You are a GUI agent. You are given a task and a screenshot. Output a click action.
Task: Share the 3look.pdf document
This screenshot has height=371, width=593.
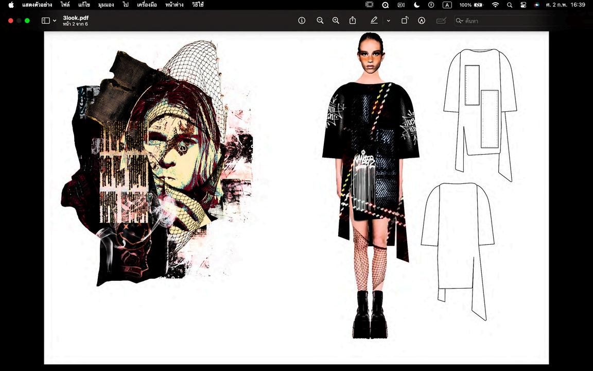[353, 21]
